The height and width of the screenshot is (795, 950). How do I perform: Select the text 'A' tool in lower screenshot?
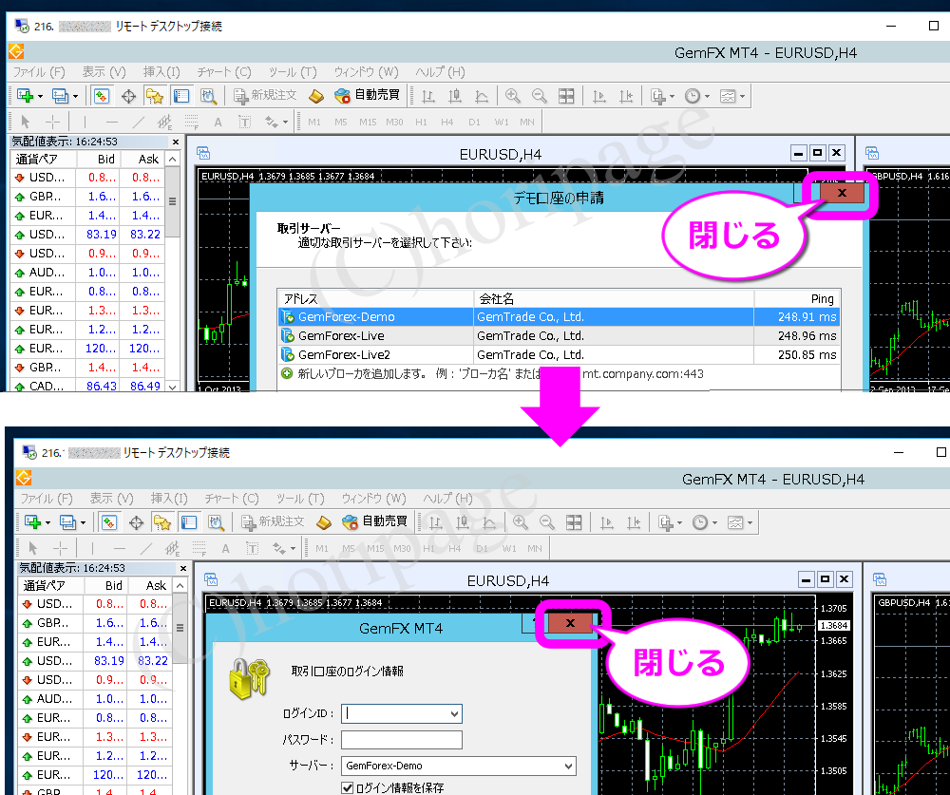[225, 548]
